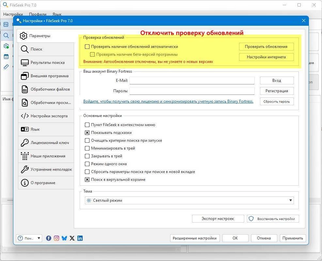Enable Минимизировать в трей

tap(87, 148)
